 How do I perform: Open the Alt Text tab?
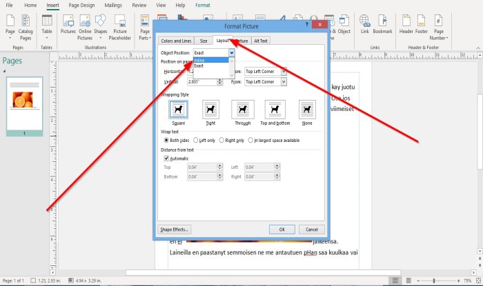click(261, 41)
